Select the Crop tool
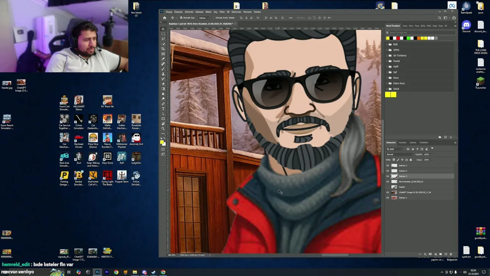The height and width of the screenshot is (276, 490). [x=163, y=48]
